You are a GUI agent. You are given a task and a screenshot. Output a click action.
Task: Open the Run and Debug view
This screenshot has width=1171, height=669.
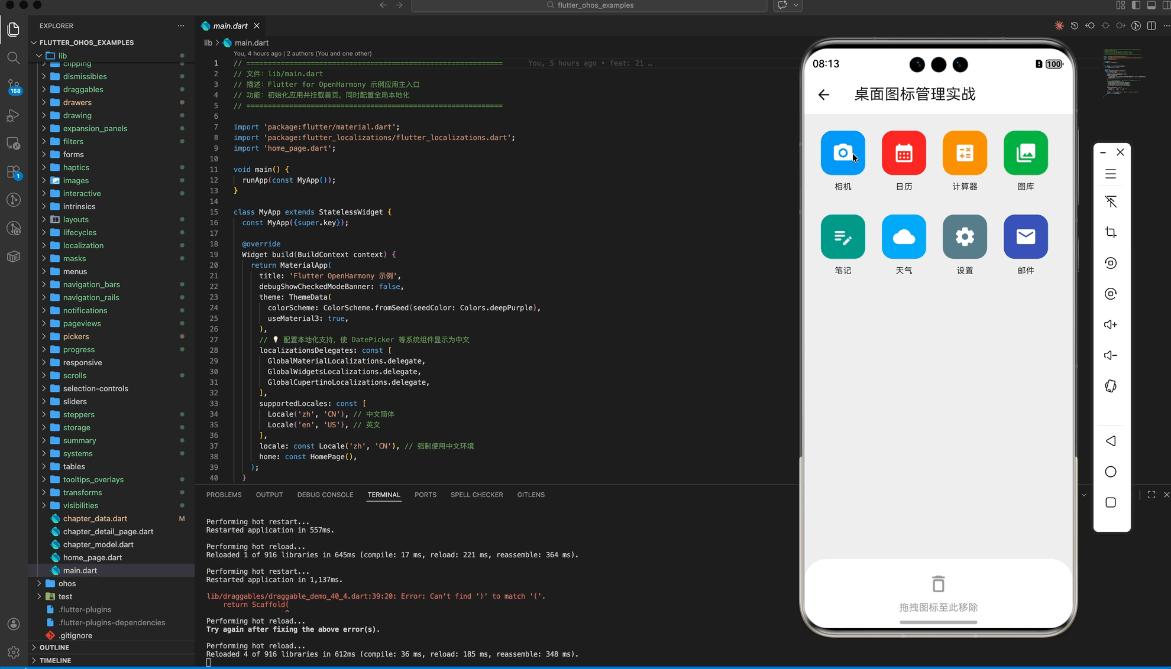(x=13, y=115)
